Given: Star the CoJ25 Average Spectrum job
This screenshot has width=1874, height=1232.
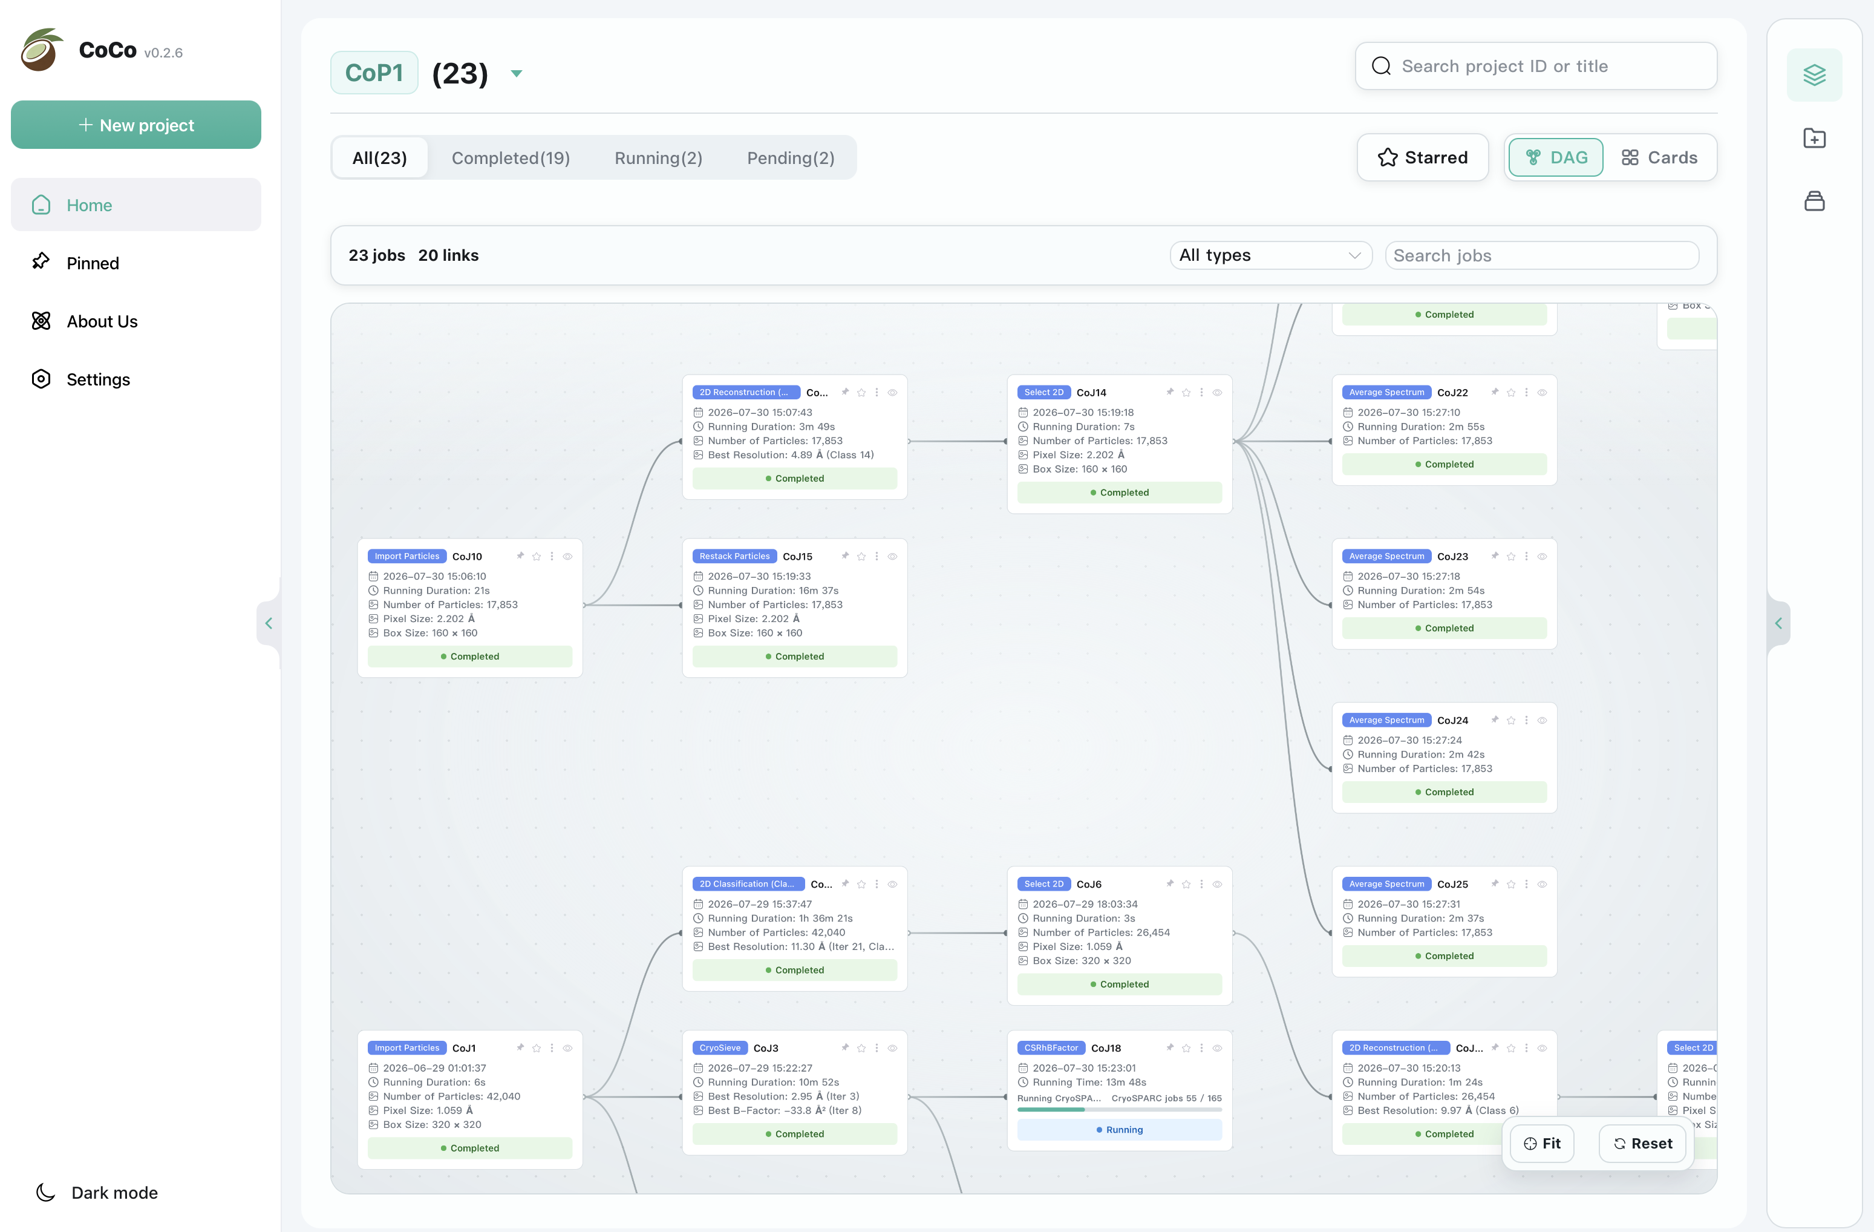Looking at the screenshot, I should [1511, 884].
